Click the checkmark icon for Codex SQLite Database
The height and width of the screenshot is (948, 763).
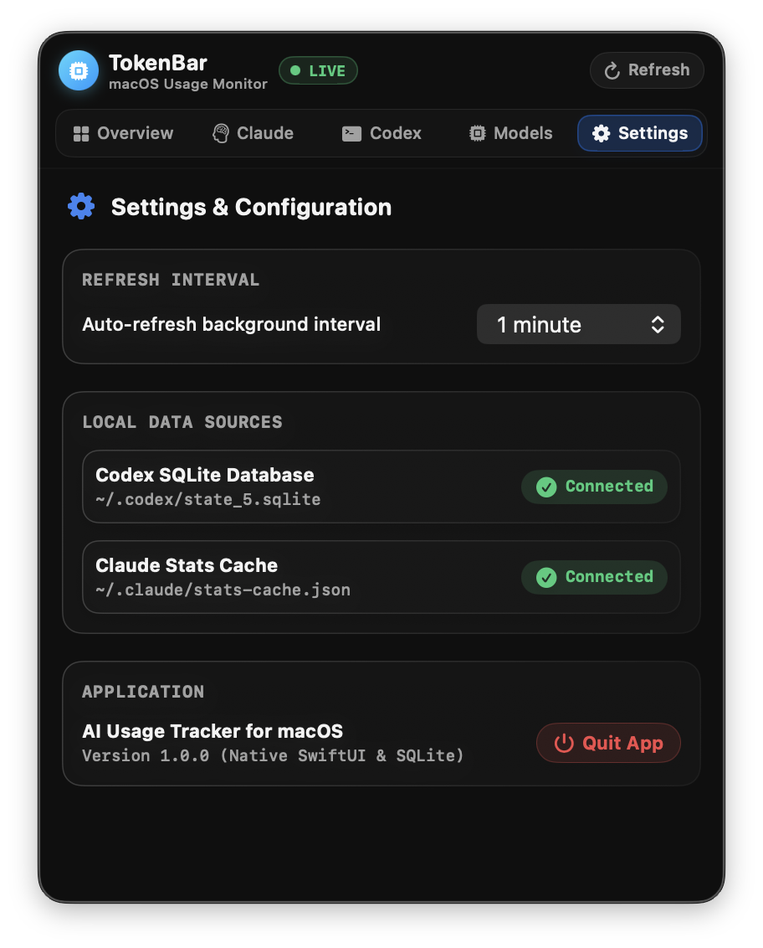(x=546, y=487)
